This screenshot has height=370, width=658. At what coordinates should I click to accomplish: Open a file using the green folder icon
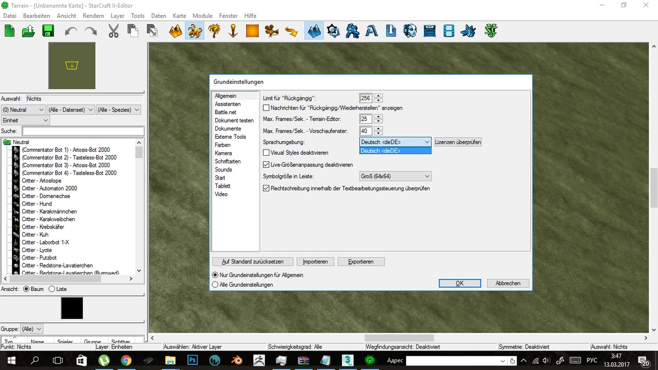(x=29, y=31)
